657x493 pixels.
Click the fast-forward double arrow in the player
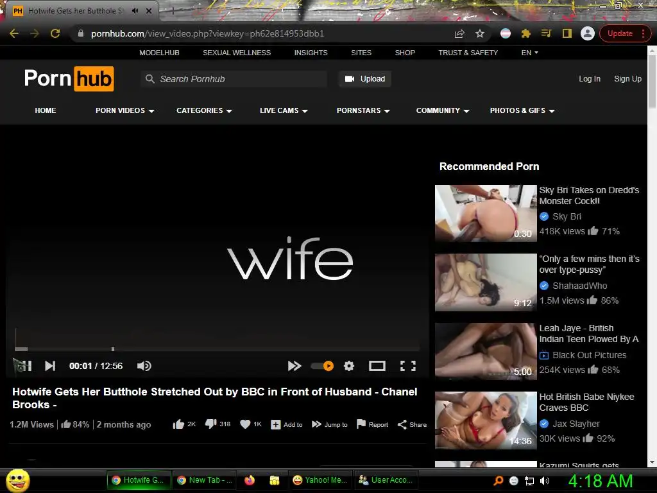coord(294,366)
